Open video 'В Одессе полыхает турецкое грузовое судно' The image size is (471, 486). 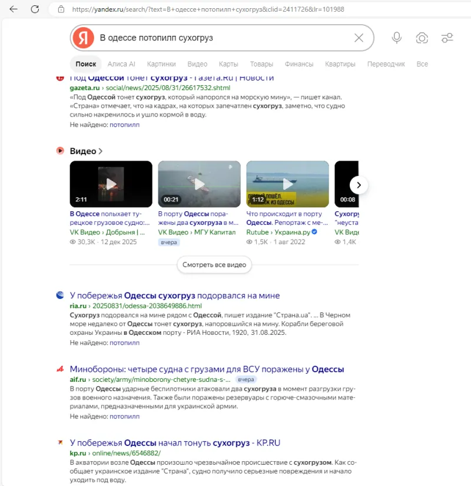pyautogui.click(x=110, y=218)
